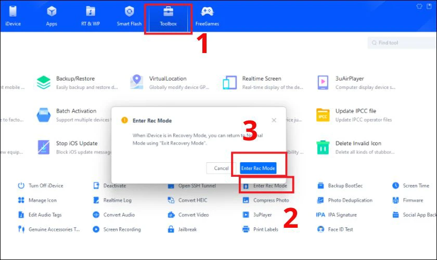Click the "Backup/Restore" title text
The width and height of the screenshot is (437, 260).
(x=75, y=79)
